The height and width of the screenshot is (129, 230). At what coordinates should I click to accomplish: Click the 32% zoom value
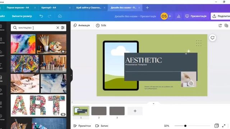click(166, 126)
